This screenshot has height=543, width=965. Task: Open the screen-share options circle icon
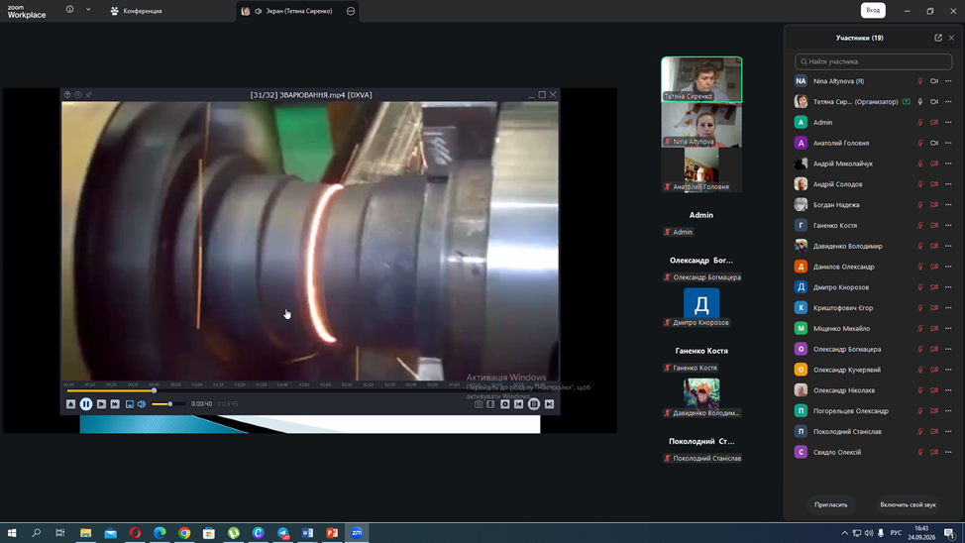click(351, 11)
